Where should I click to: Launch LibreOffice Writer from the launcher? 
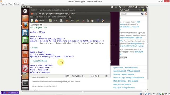tap(25, 33)
